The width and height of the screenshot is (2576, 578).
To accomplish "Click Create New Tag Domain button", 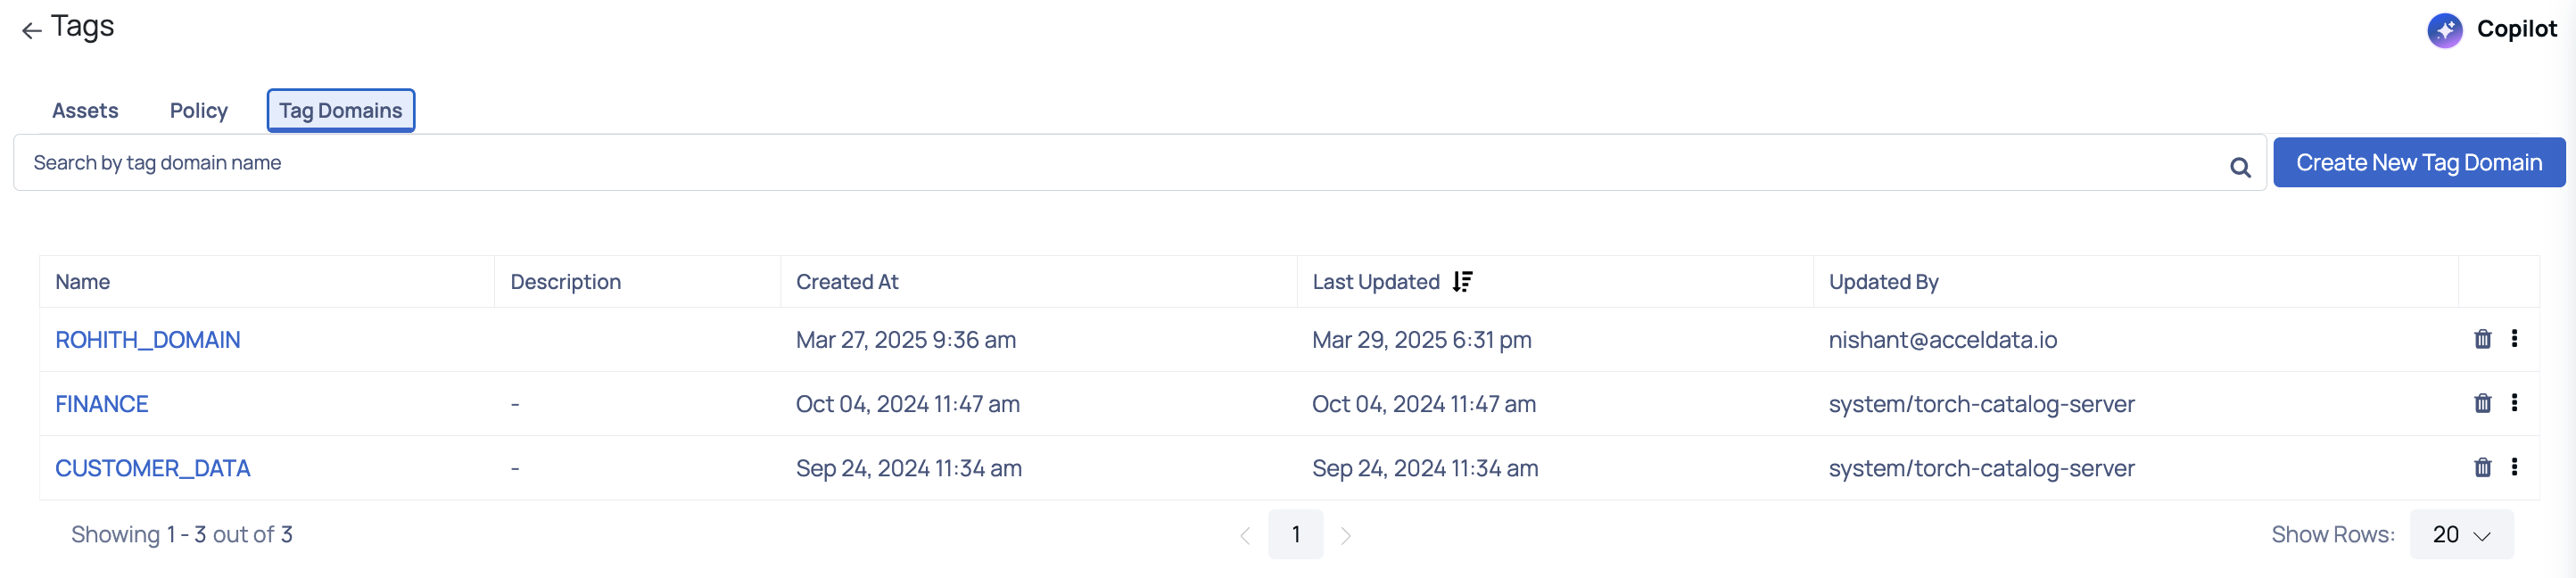I will (x=2418, y=162).
